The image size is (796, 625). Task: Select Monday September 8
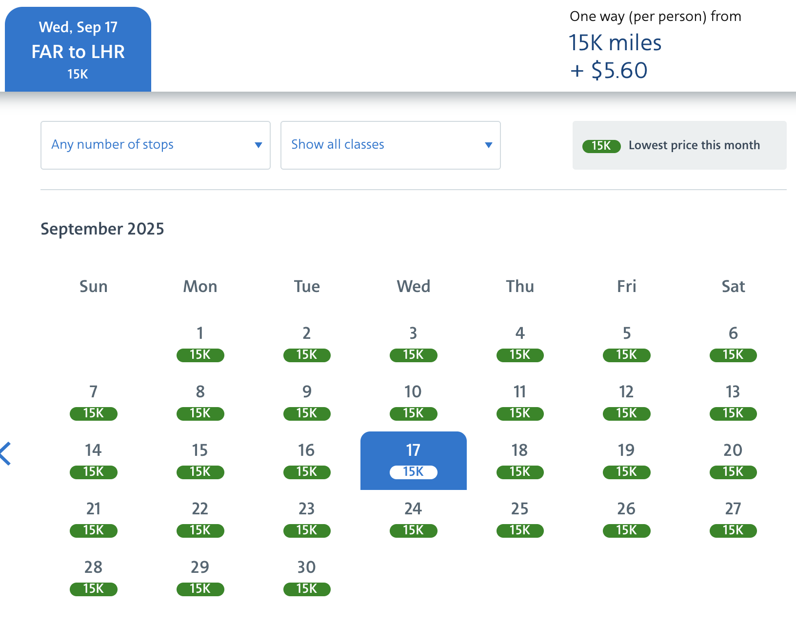[200, 402]
